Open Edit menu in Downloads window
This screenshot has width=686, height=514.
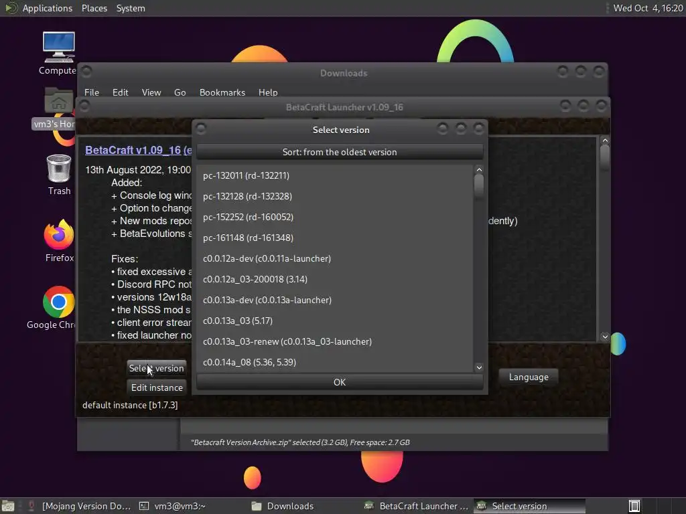coord(120,92)
